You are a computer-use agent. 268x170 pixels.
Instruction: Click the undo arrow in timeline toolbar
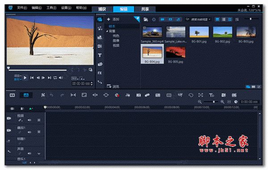tap(51, 95)
